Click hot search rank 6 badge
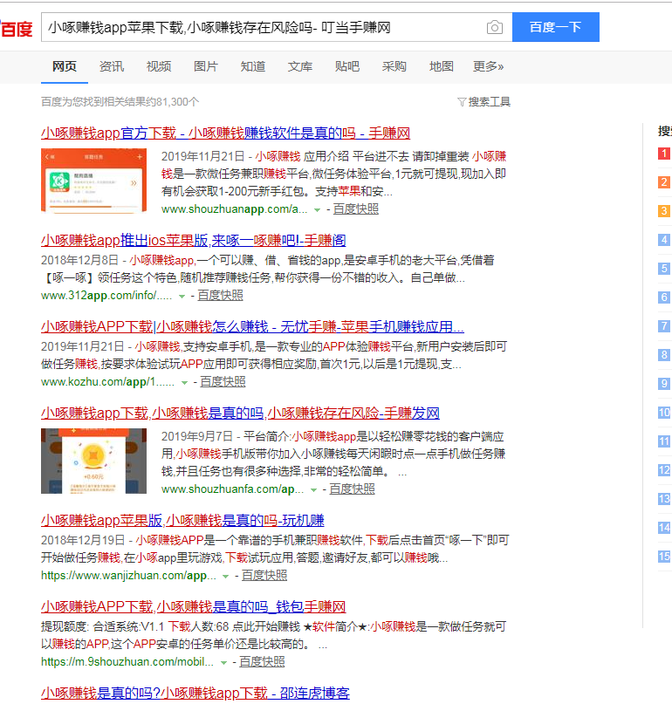 tap(664, 297)
